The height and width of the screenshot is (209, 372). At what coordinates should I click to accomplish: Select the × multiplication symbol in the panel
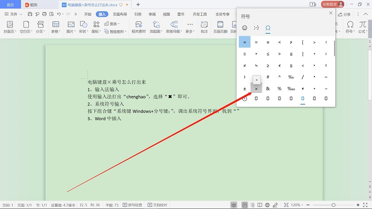coord(256,88)
